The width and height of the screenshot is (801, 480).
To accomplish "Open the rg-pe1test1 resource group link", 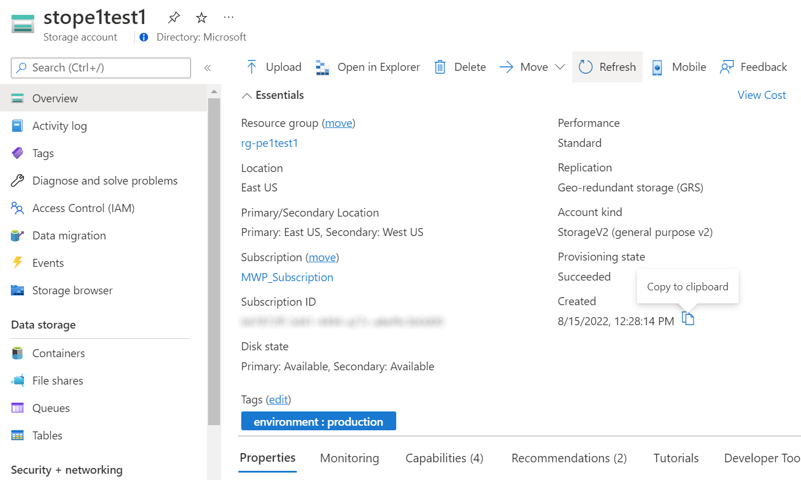I will 270,143.
